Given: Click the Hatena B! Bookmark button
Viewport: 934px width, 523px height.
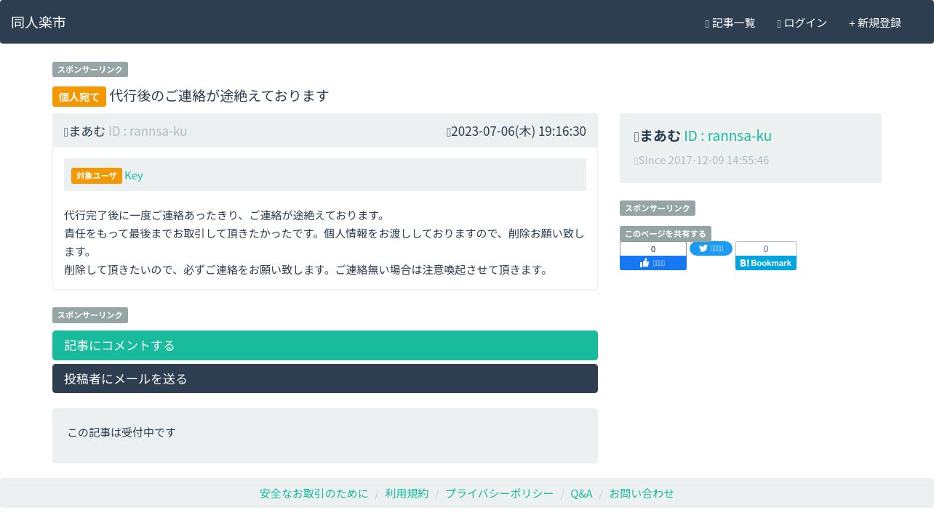Looking at the screenshot, I should click(766, 263).
